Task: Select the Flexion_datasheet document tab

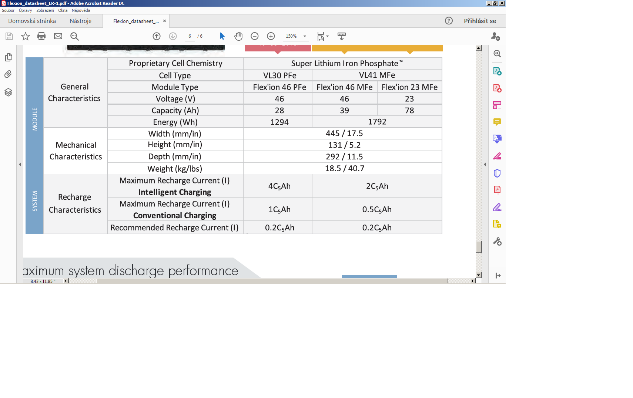Action: point(136,21)
